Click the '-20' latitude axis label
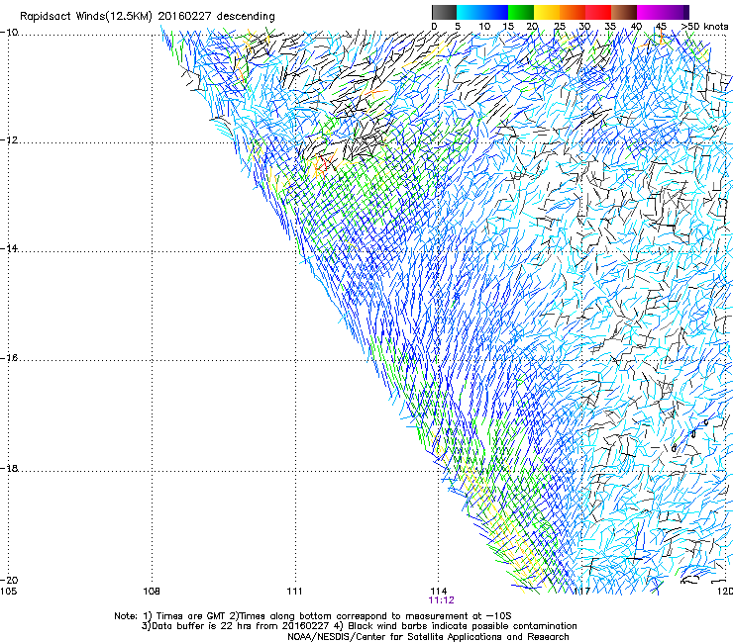This screenshot has height=643, width=733. point(10,580)
